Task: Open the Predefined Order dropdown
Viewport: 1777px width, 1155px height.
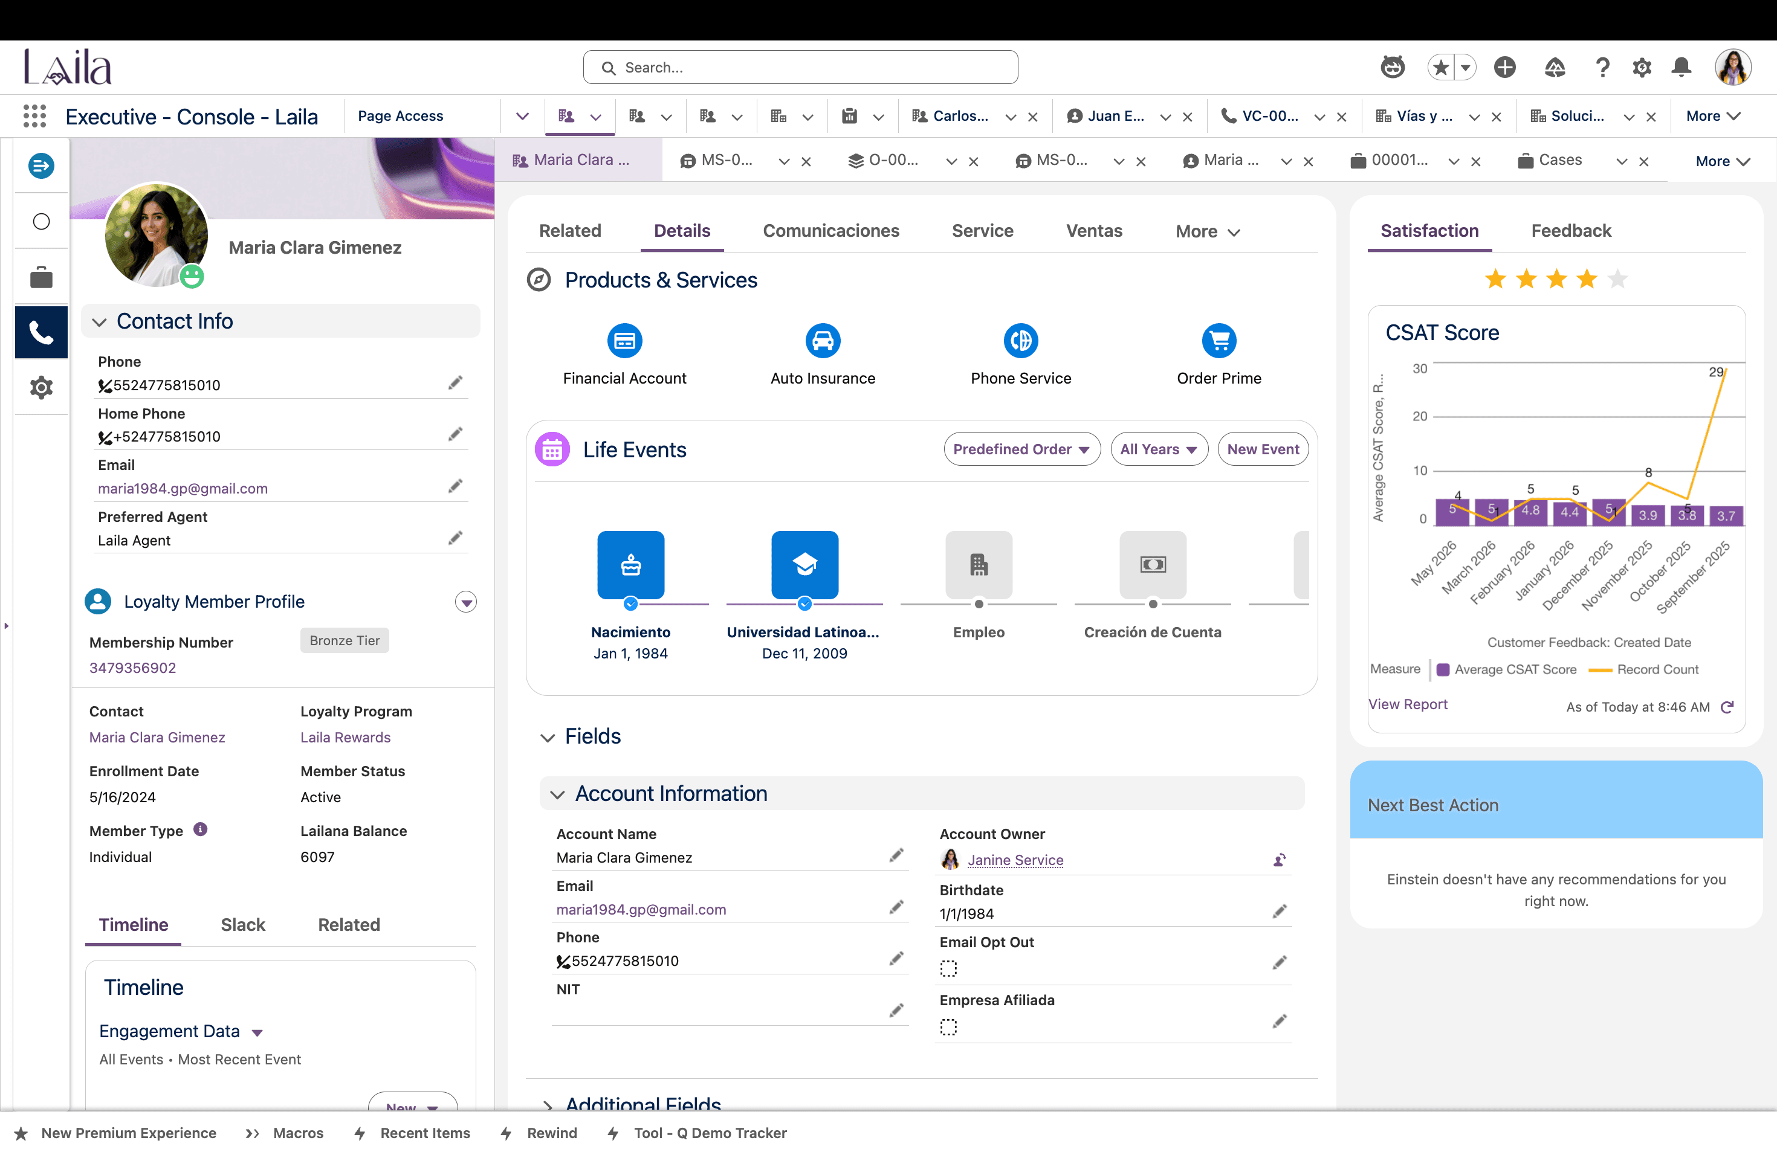Action: [x=1022, y=449]
